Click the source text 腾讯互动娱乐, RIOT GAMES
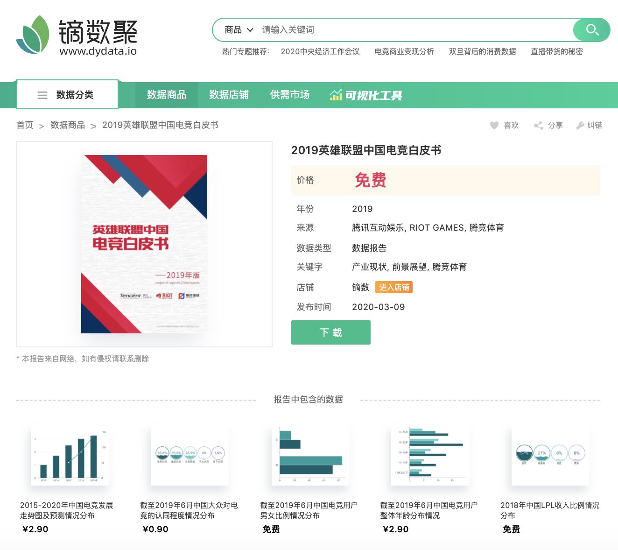Image resolution: width=618 pixels, height=550 pixels. tap(408, 227)
